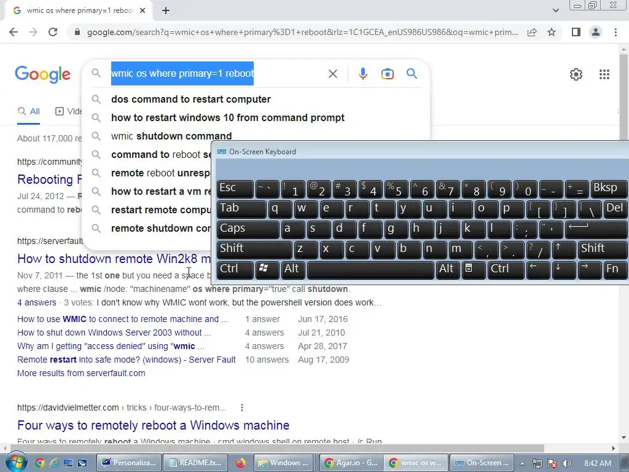Viewport: 629px width, 472px height.
Task: Toggle left Shift key on On-Screen Keyboard
Action: coord(254,250)
